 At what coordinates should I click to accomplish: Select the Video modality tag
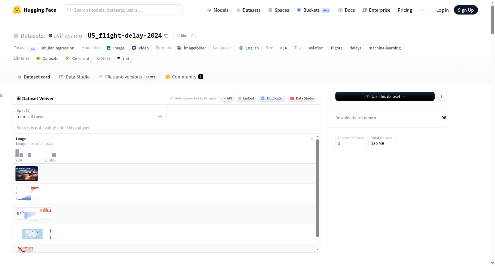click(x=140, y=48)
